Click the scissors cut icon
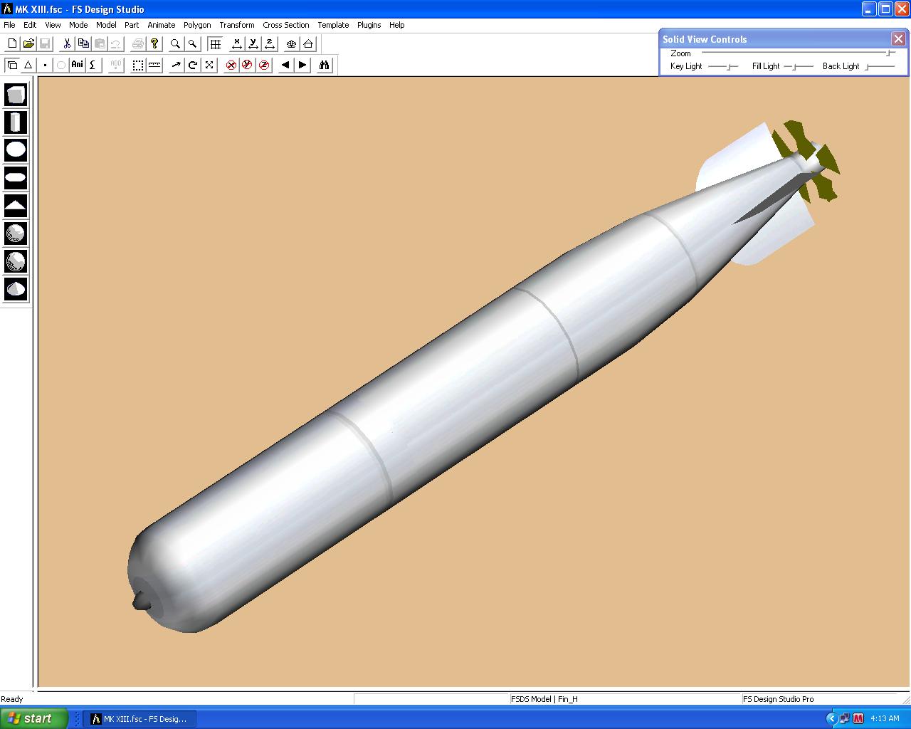911x729 pixels. [67, 44]
